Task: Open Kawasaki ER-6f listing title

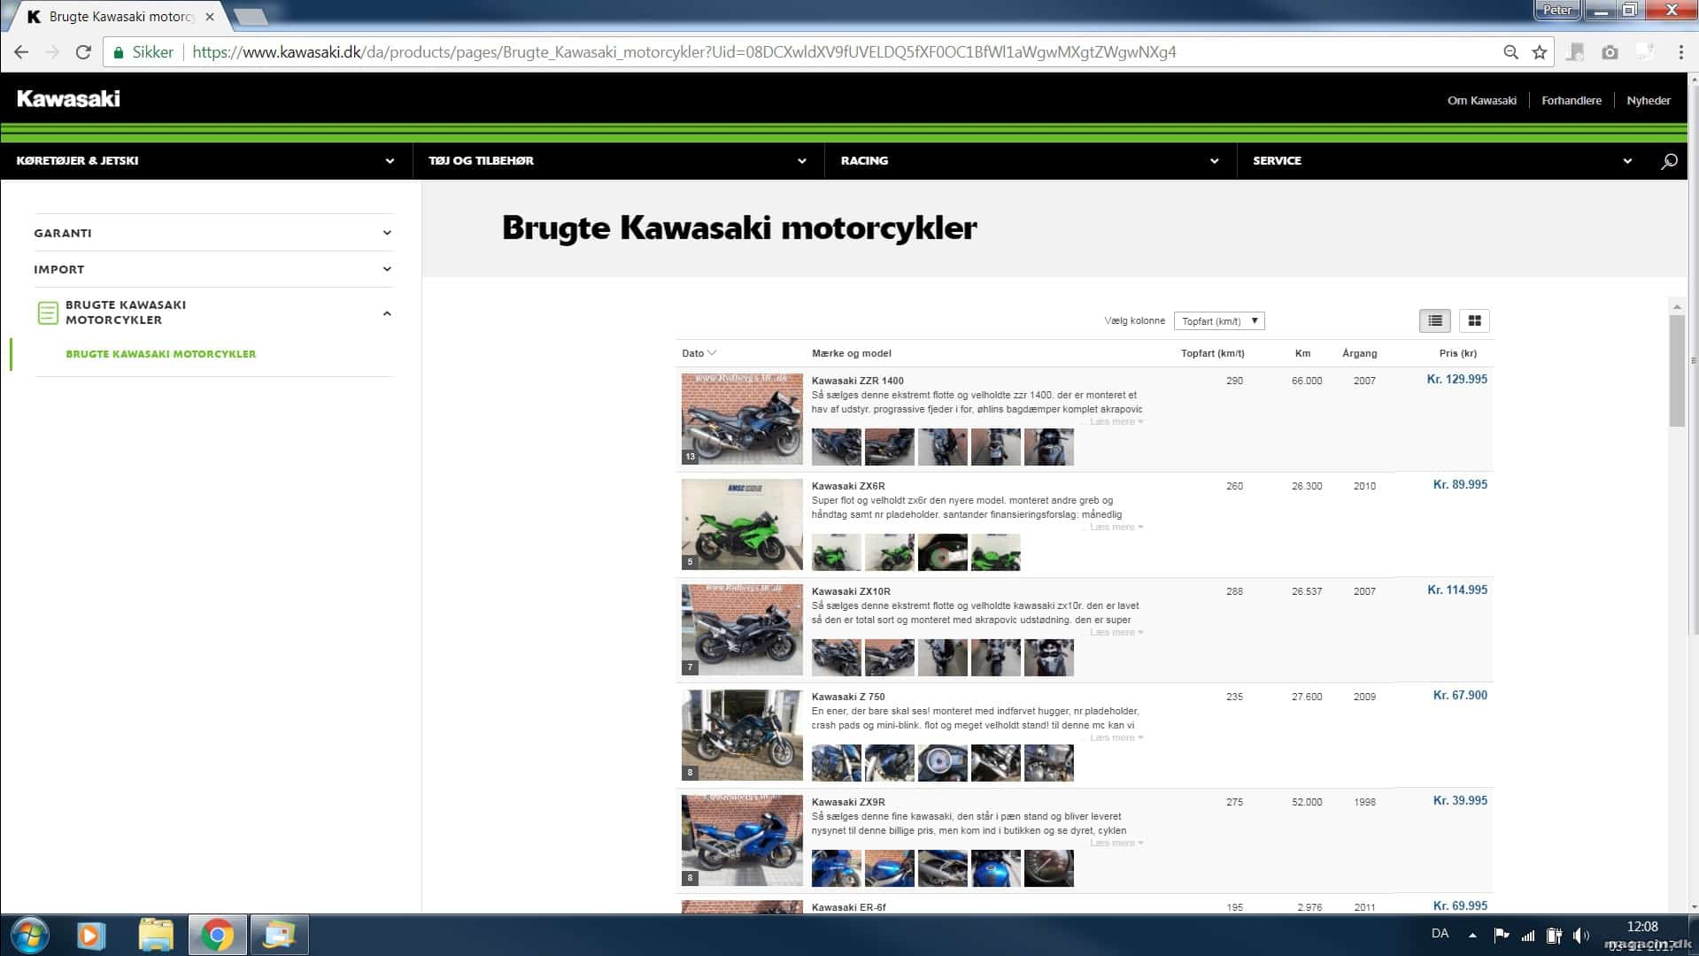Action: click(848, 907)
